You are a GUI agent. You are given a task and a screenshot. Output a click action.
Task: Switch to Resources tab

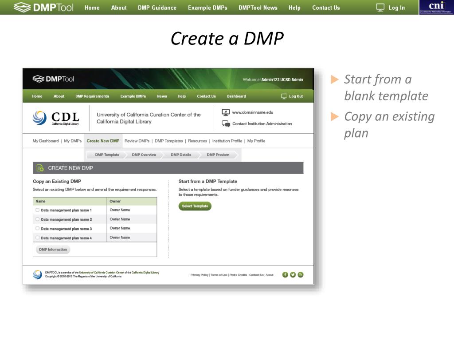click(x=197, y=141)
